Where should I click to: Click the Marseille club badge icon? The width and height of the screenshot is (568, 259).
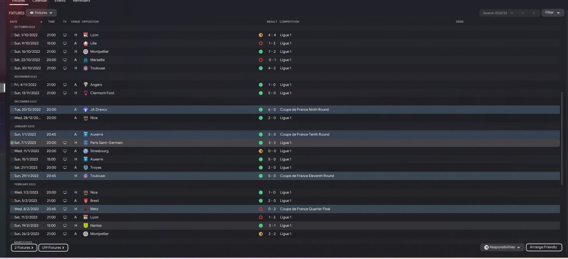click(86, 60)
